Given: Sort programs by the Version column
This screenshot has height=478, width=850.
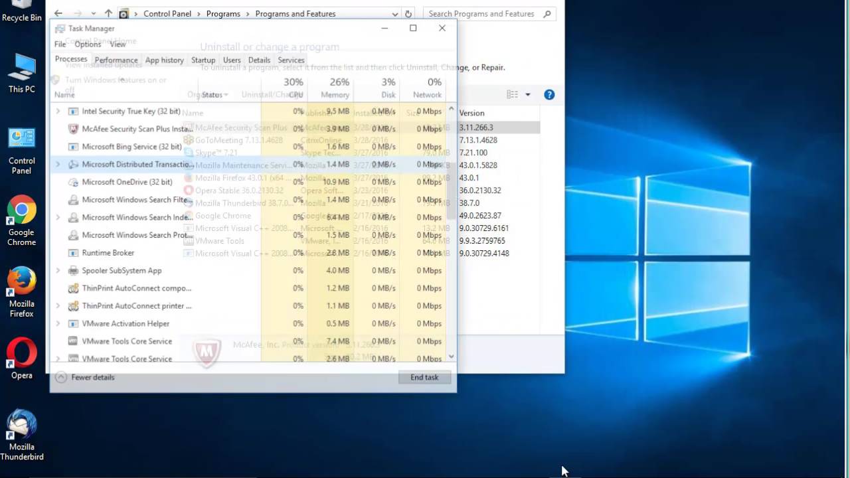Looking at the screenshot, I should (x=498, y=113).
